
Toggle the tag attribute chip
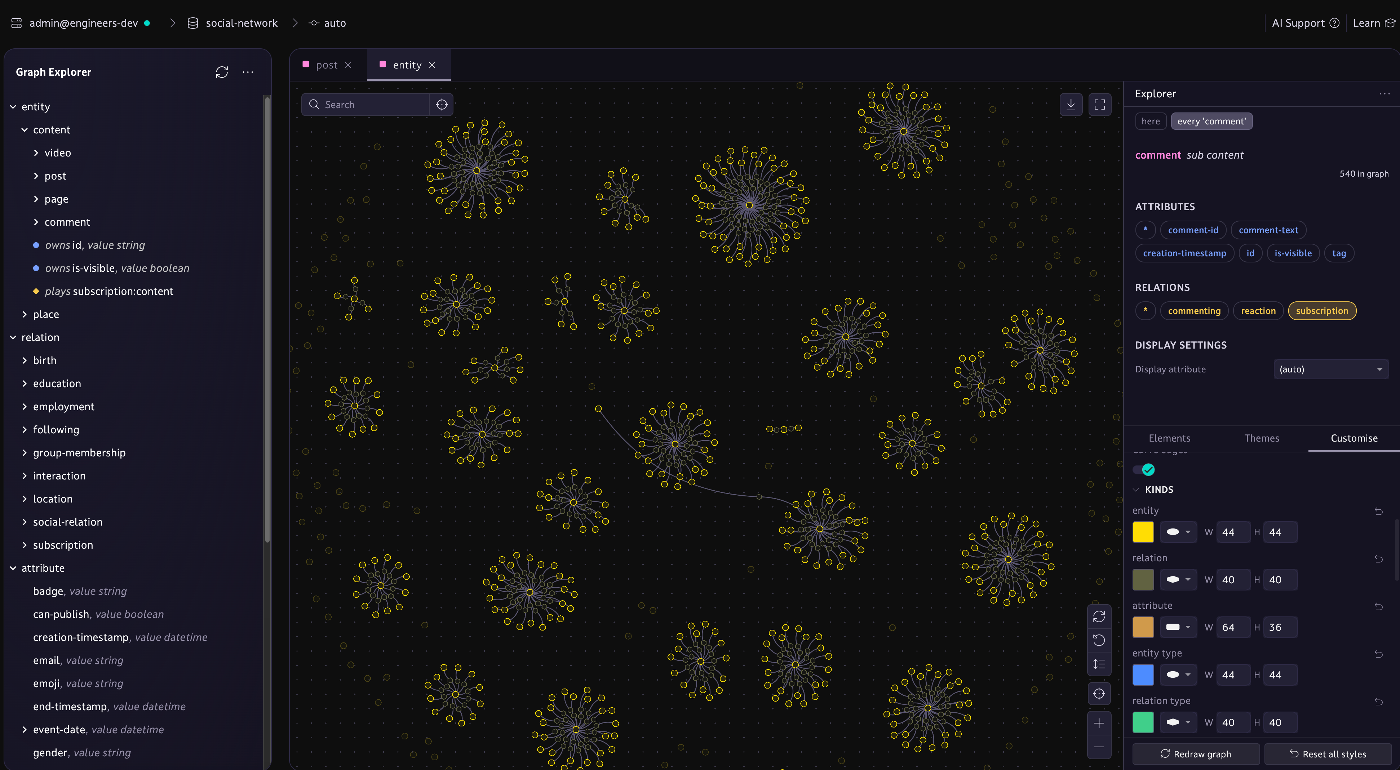coord(1339,253)
